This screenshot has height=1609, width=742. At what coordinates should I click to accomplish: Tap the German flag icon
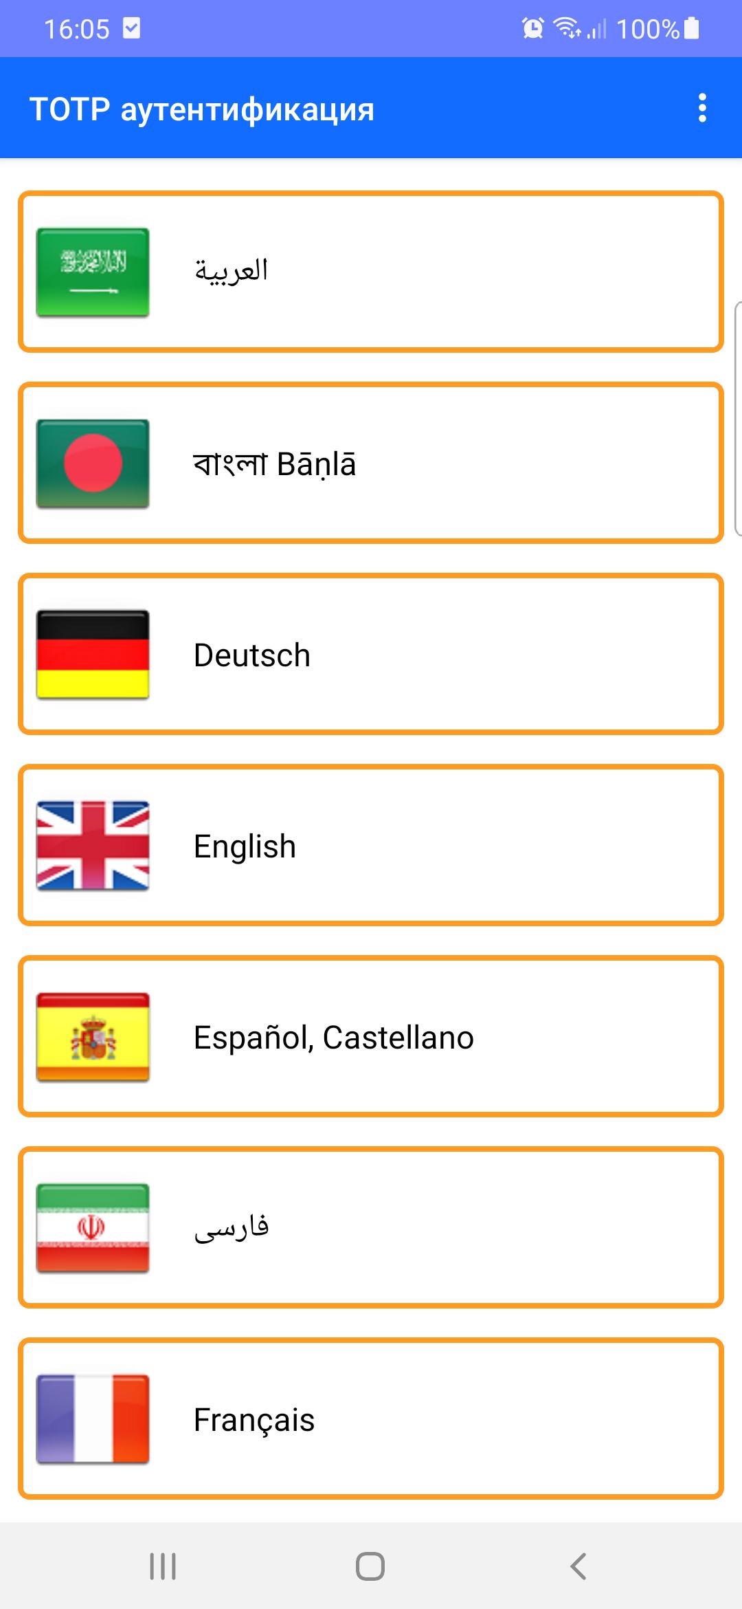pyautogui.click(x=93, y=655)
